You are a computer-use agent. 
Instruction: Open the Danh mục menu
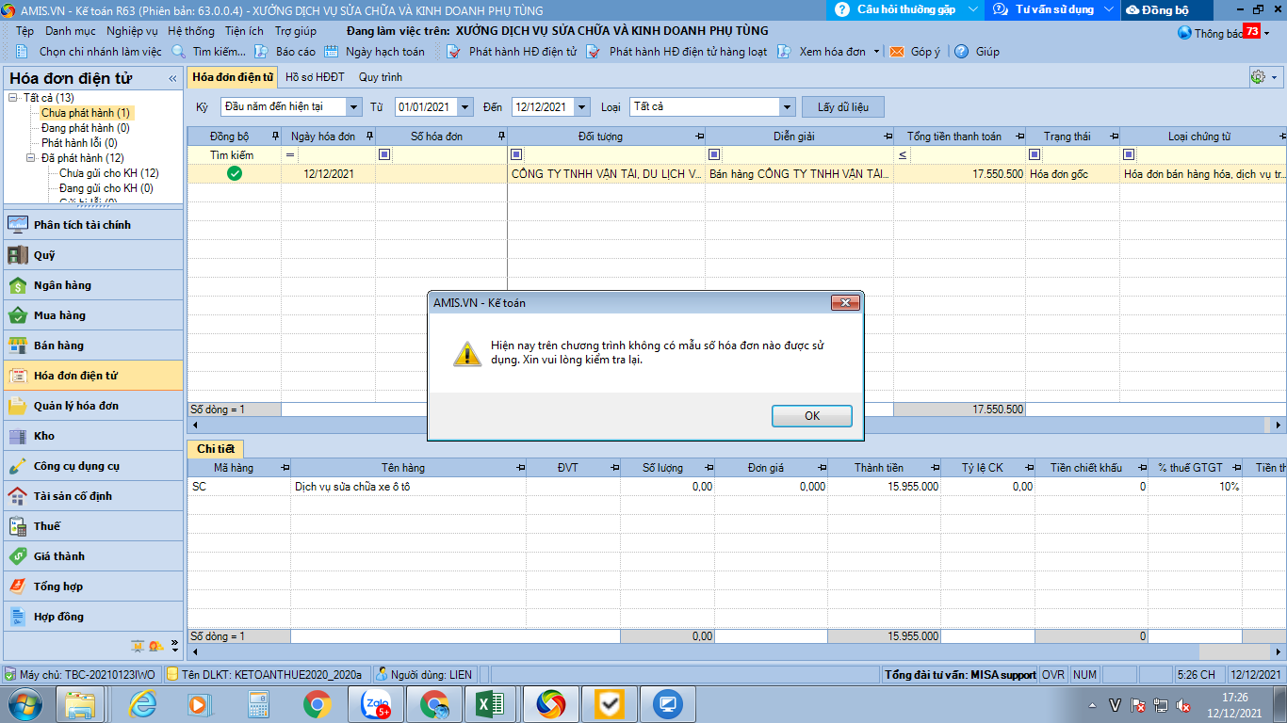pyautogui.click(x=71, y=31)
